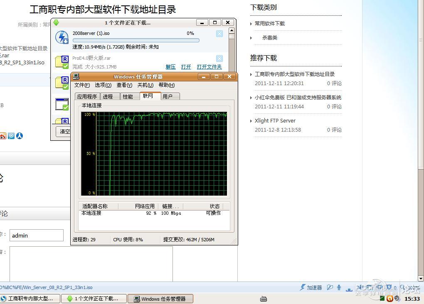Open 查看(V) menu in Task Manager
The width and height of the screenshot is (424, 304).
(124, 85)
